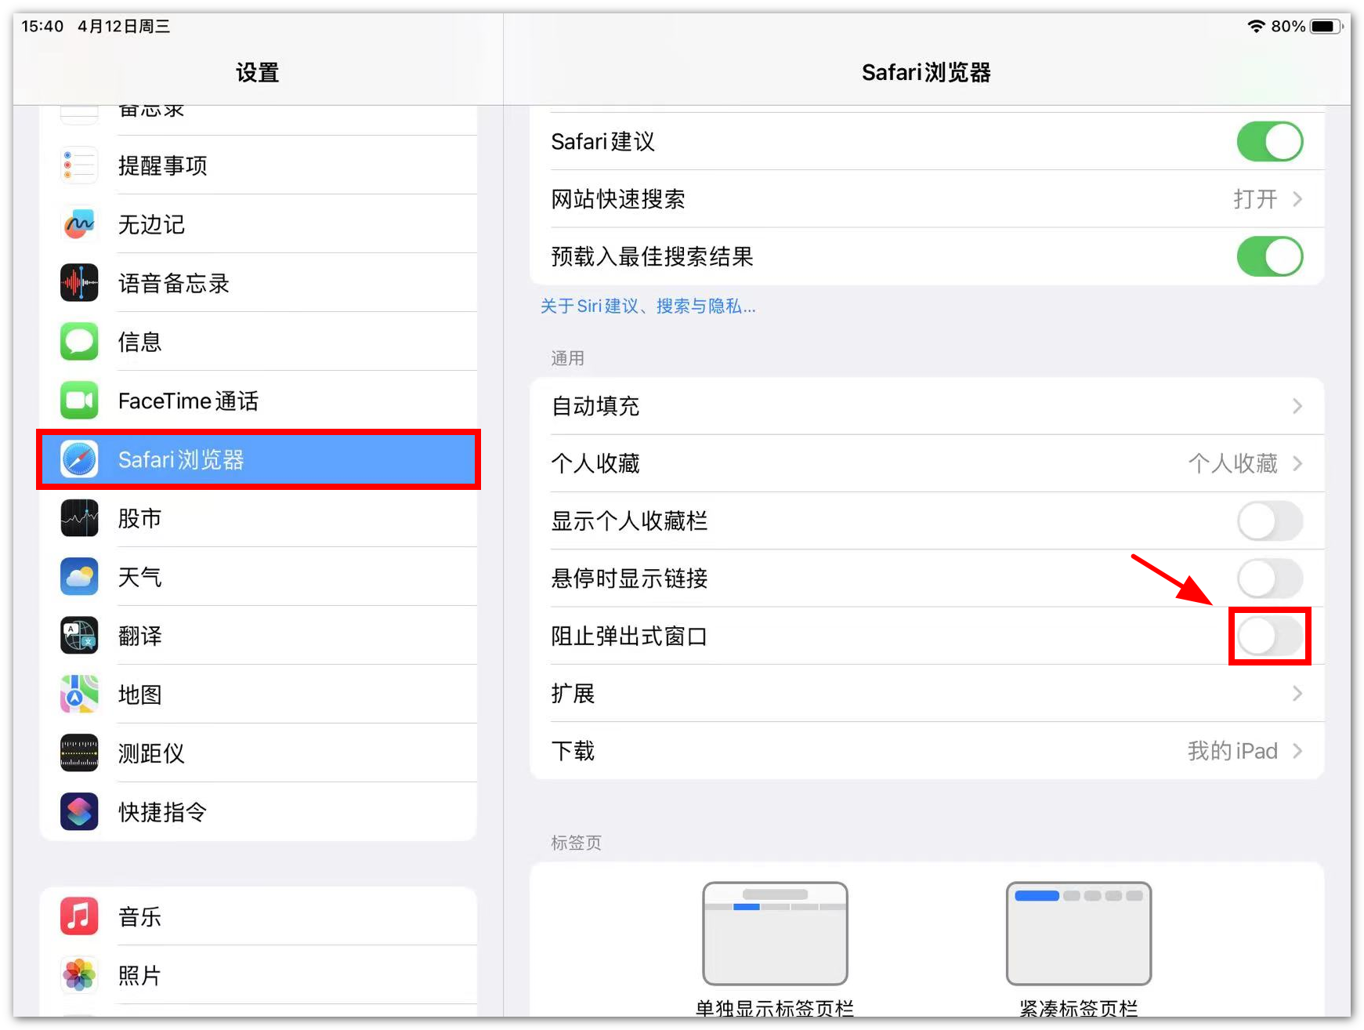Turn on 悬停时显示链接 switch
This screenshot has width=1364, height=1030.
[1270, 578]
